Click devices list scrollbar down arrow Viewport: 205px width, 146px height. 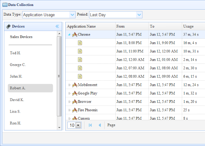[59, 128]
